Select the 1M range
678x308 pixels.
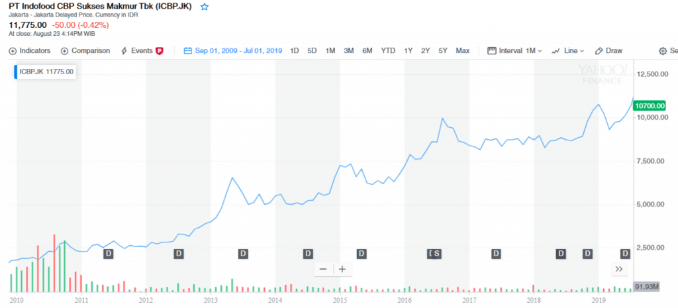330,50
